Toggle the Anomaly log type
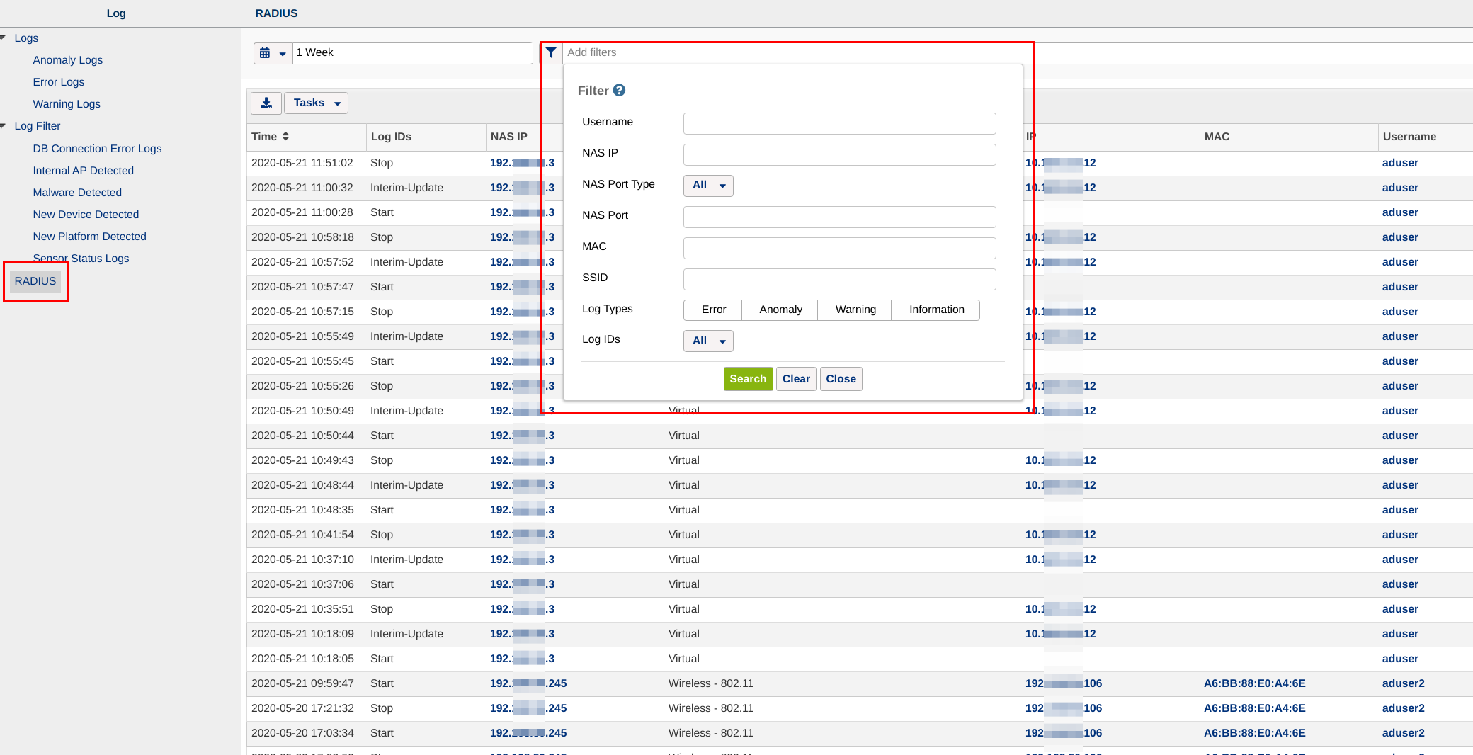This screenshot has width=1473, height=755. [x=780, y=310]
